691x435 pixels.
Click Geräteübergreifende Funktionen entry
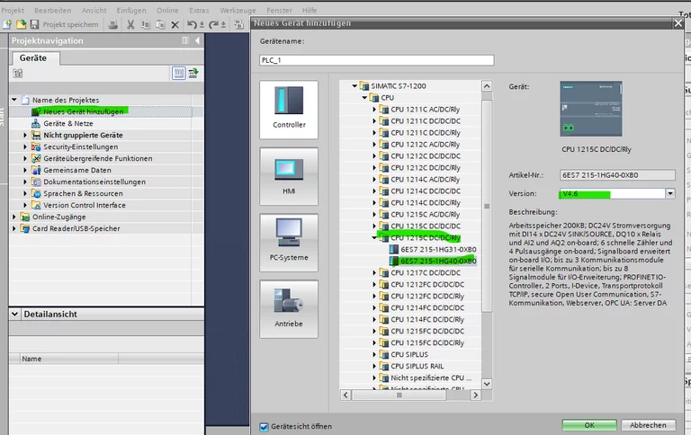point(98,158)
